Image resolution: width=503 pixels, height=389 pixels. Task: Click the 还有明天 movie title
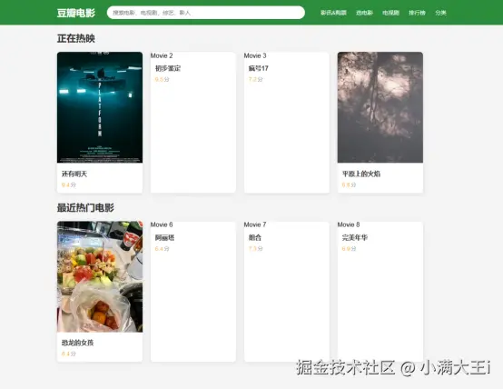click(x=74, y=174)
